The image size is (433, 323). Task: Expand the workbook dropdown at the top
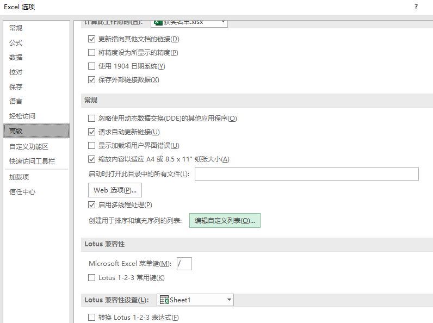pyautogui.click(x=223, y=22)
